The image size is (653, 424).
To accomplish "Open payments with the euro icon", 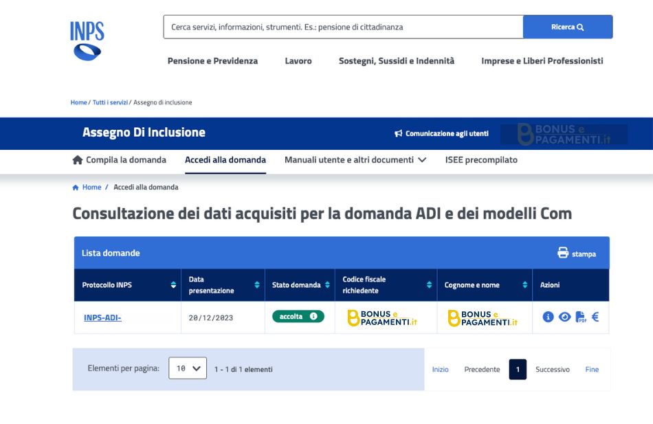I will click(x=597, y=317).
